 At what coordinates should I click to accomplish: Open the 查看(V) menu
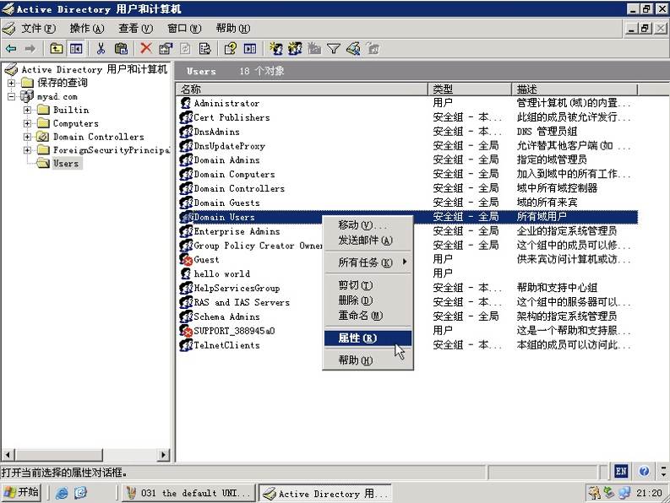tap(135, 29)
